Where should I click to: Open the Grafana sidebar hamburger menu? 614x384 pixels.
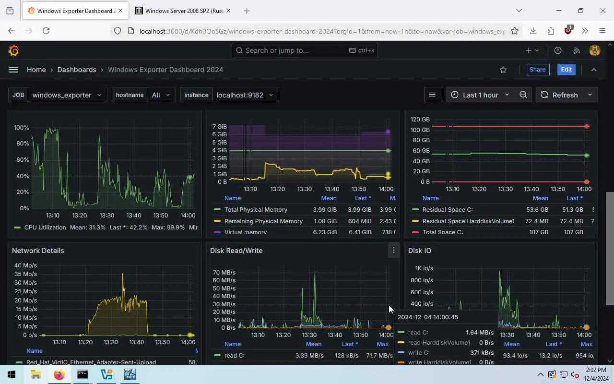click(13, 70)
